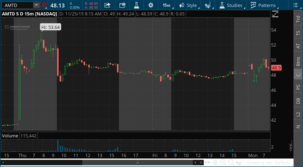Click the horizontal chart scrollbar thumb
The height and width of the screenshot is (167, 303).
(x=138, y=162)
